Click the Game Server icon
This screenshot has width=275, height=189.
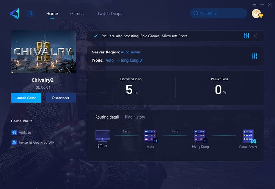pos(249,136)
